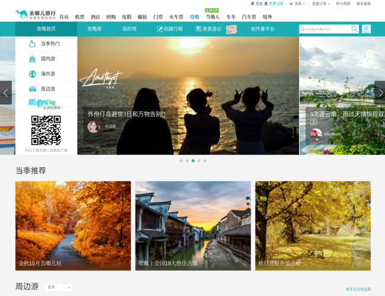
Task: Select the fourth carousel dot
Action: (199, 161)
